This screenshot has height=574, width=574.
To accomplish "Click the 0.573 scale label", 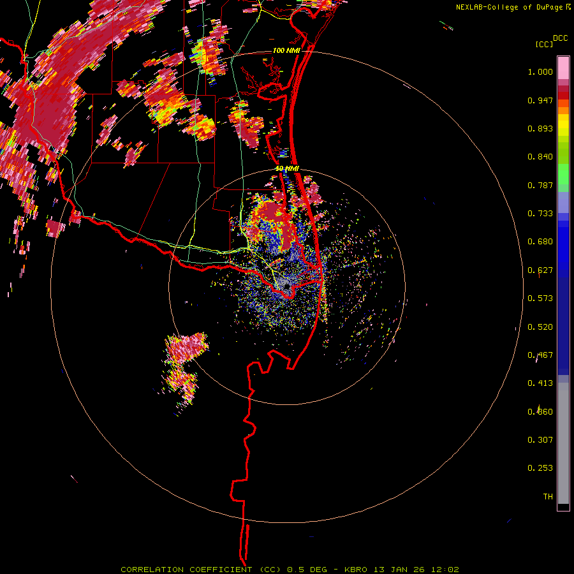I will tap(540, 298).
